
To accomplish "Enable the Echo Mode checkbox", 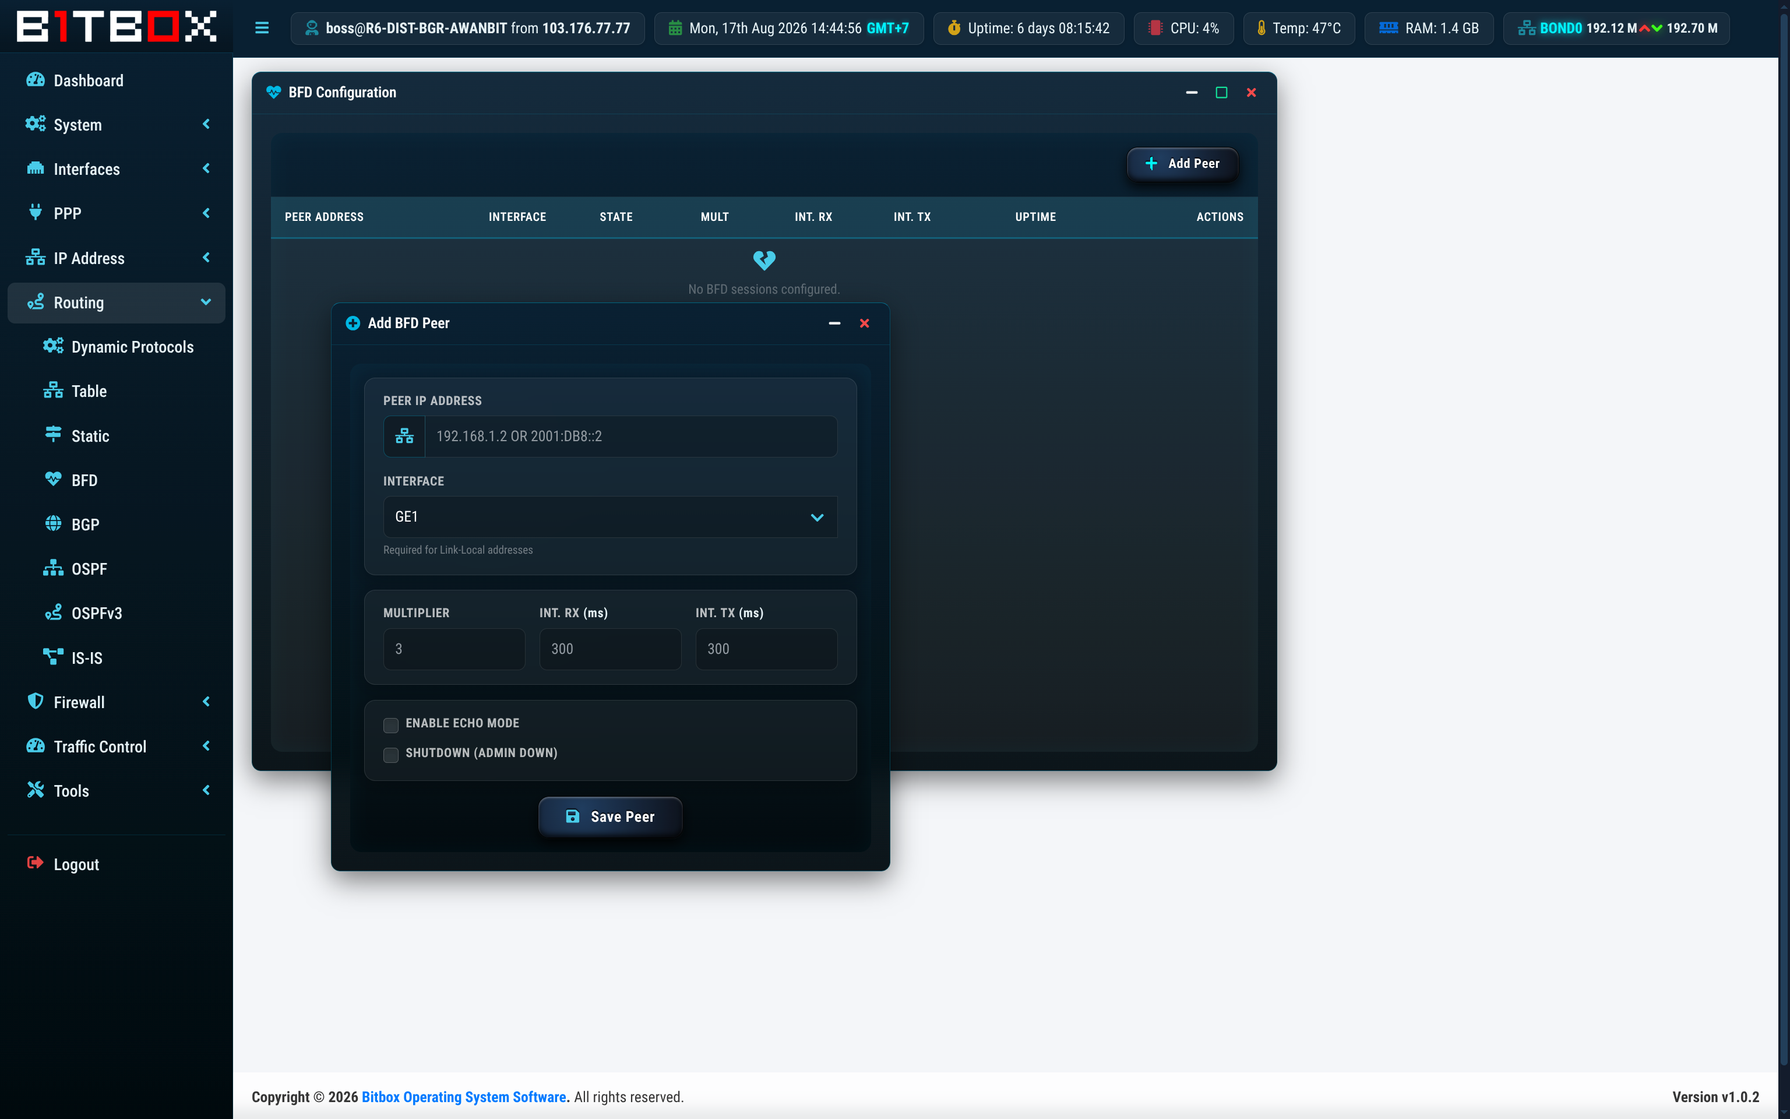I will coord(390,724).
